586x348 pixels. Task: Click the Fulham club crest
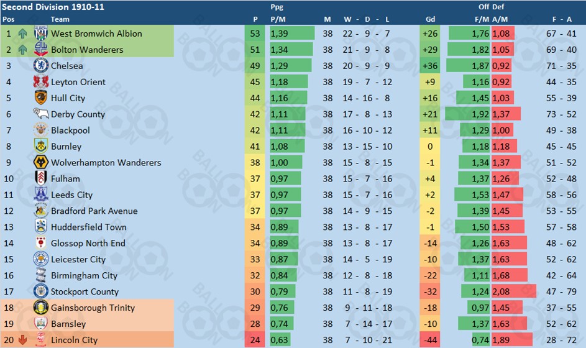(x=41, y=178)
